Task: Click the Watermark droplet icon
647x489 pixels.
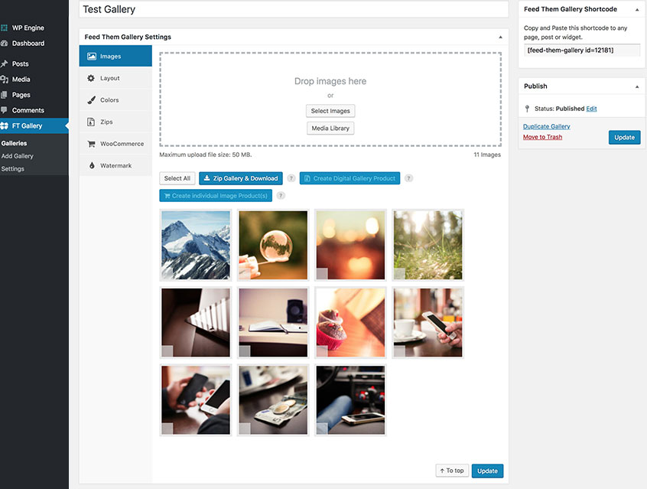Action: tap(92, 165)
